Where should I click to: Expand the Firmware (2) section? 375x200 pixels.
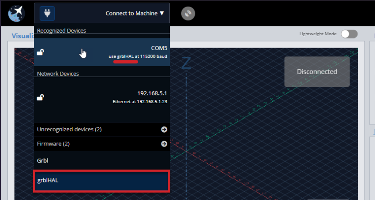[102, 144]
